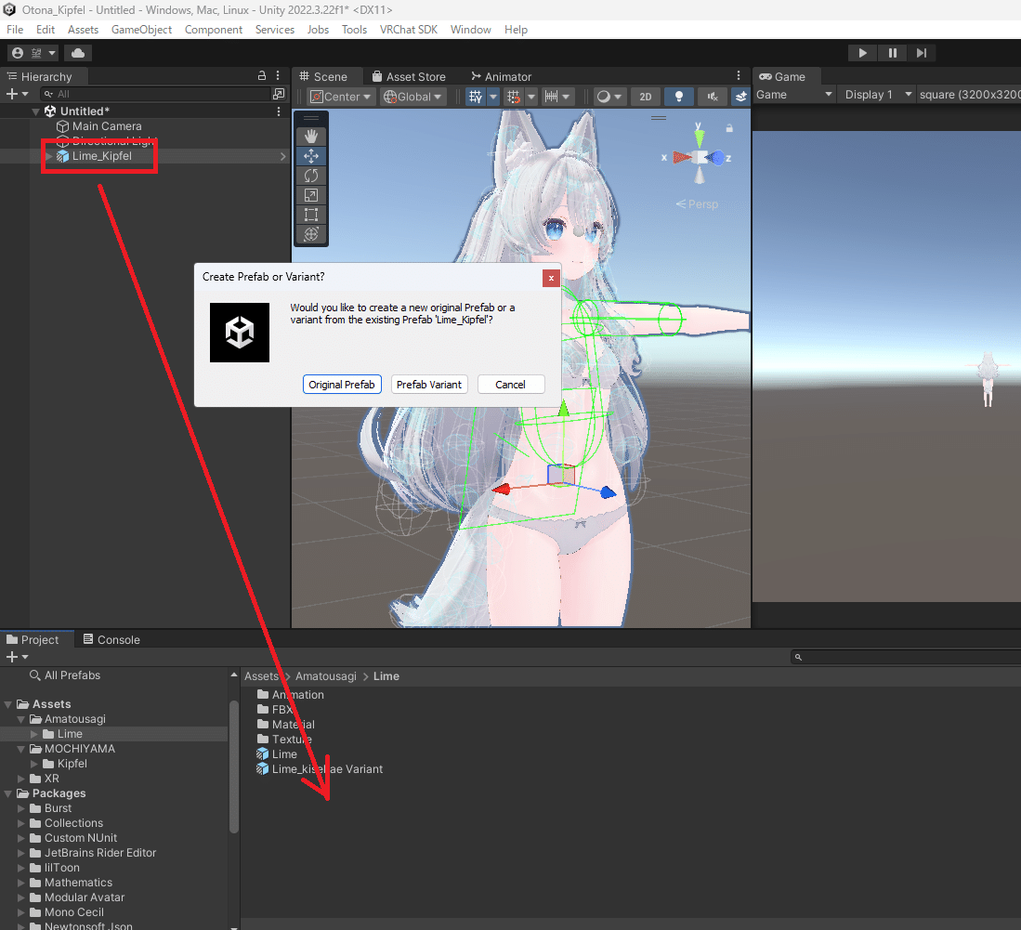Screen dimensions: 1021x930
Task: Open the VRChat SDK menu
Action: pyautogui.click(x=408, y=29)
